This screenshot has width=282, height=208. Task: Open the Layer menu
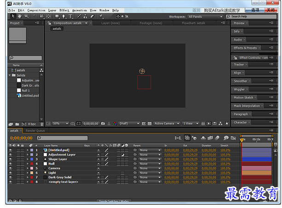pos(52,11)
